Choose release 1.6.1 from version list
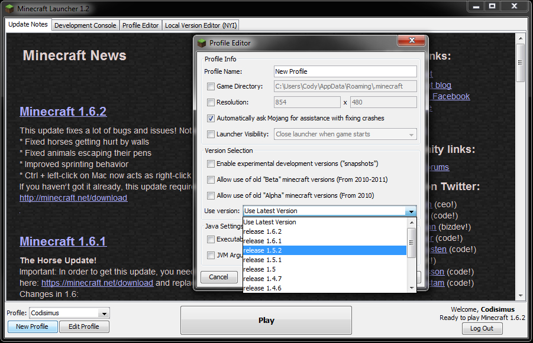Image resolution: width=533 pixels, height=343 pixels. 325,241
